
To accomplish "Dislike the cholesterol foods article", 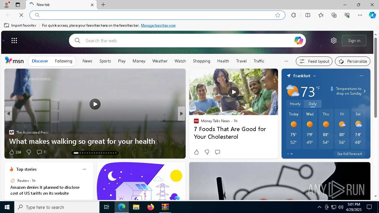I will (207, 152).
